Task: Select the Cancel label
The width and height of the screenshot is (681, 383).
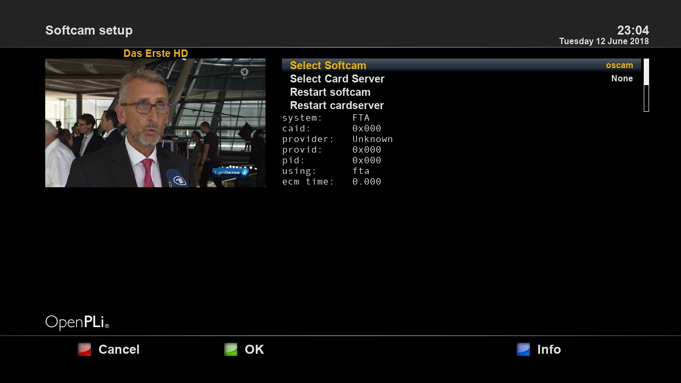Action: pos(119,349)
